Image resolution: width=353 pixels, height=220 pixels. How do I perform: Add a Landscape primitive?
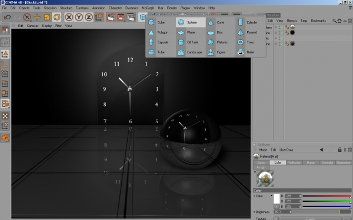pos(191,52)
